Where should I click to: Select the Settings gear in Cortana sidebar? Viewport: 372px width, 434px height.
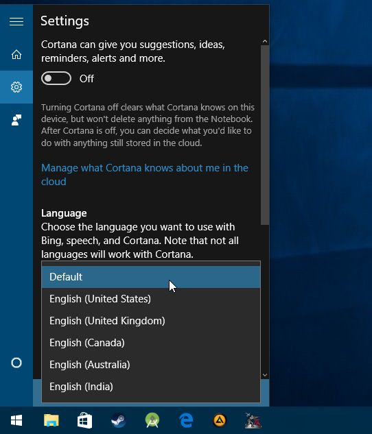point(16,87)
